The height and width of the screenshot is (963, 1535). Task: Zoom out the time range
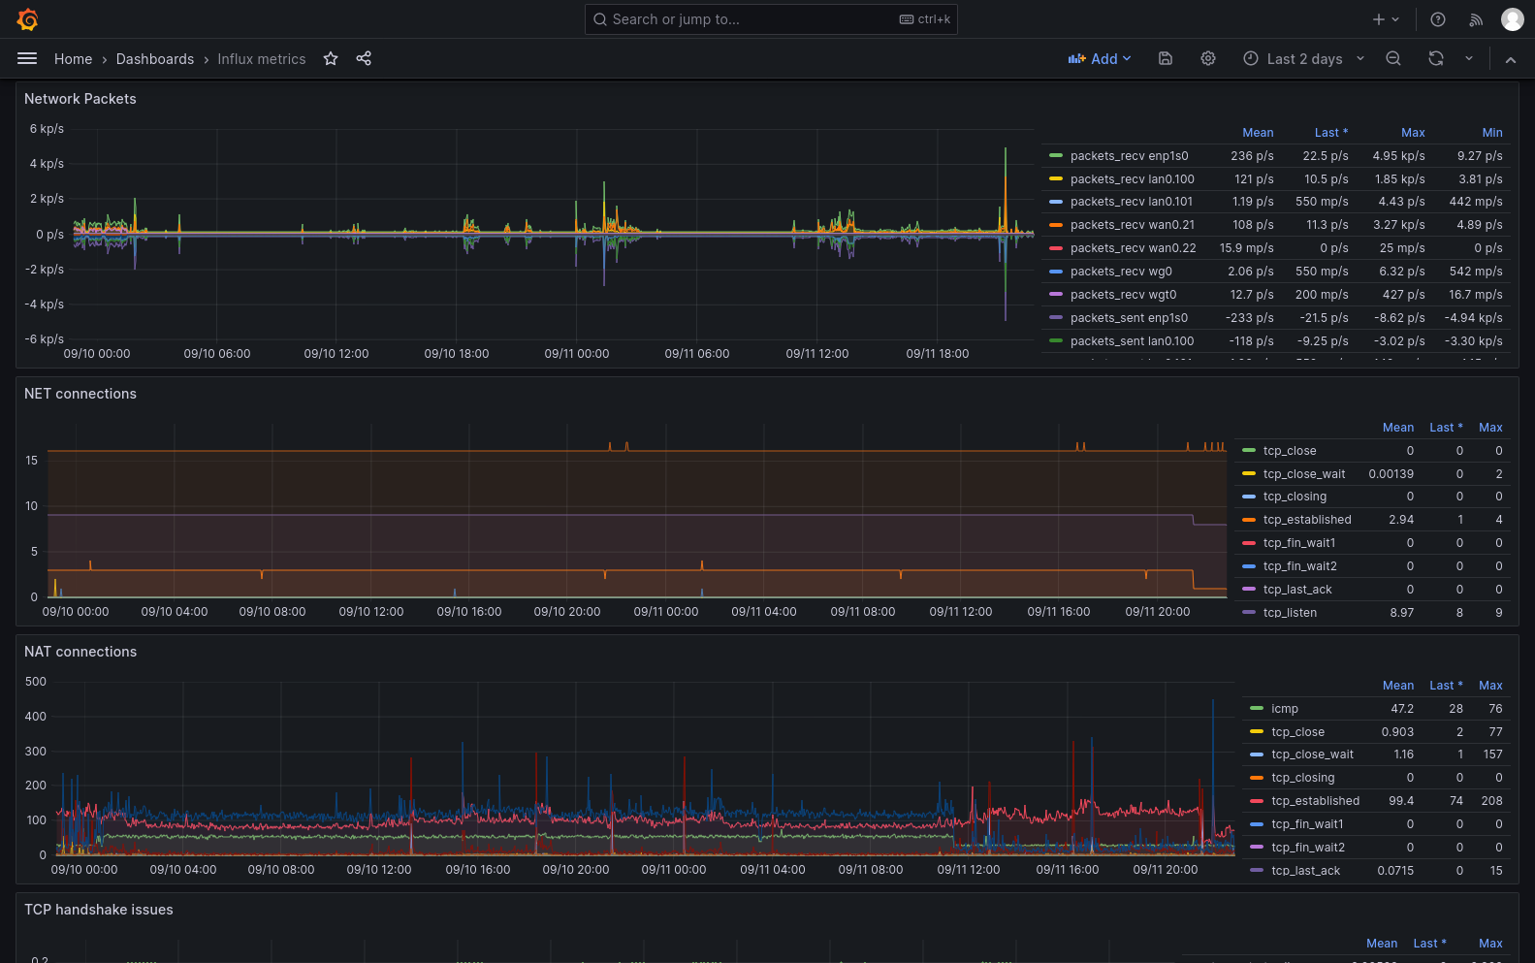1393,59
